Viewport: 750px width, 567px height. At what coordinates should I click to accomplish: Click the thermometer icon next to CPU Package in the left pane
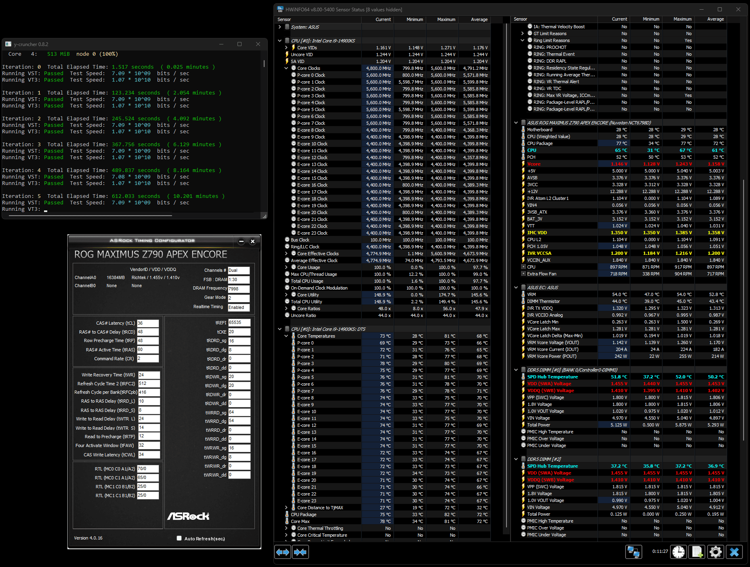point(287,514)
